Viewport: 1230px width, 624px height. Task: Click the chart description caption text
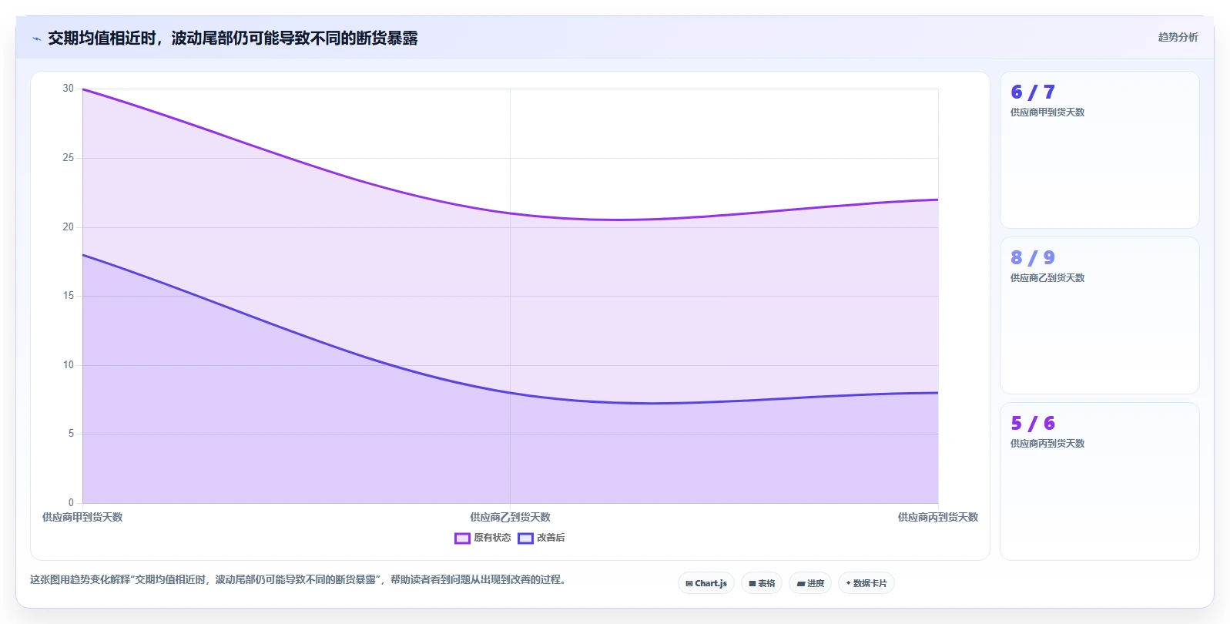(300, 579)
